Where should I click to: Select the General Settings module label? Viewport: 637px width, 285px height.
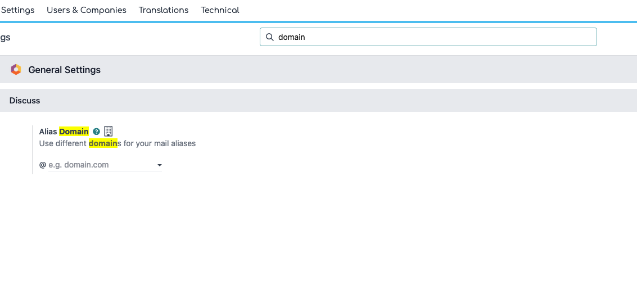point(65,70)
